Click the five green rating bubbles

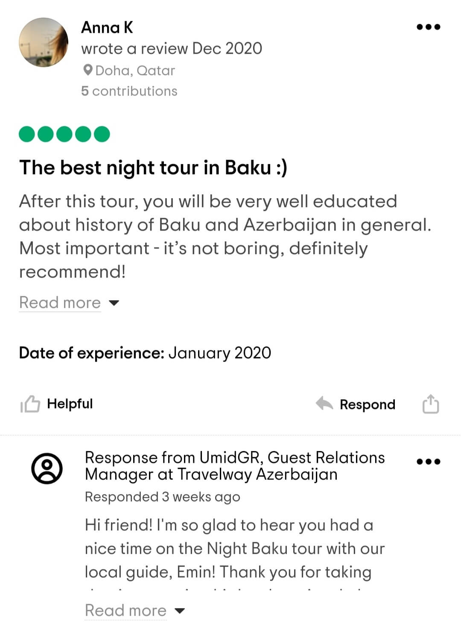point(64,134)
